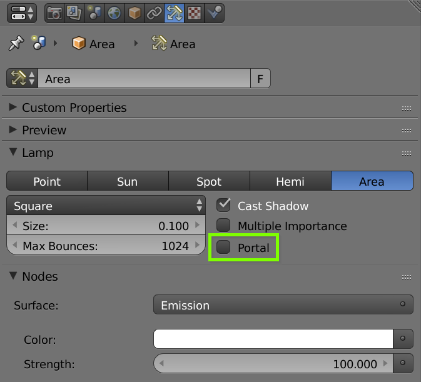Image resolution: width=421 pixels, height=382 pixels.
Task: Open the Object Constraints chain tab
Action: click(154, 13)
